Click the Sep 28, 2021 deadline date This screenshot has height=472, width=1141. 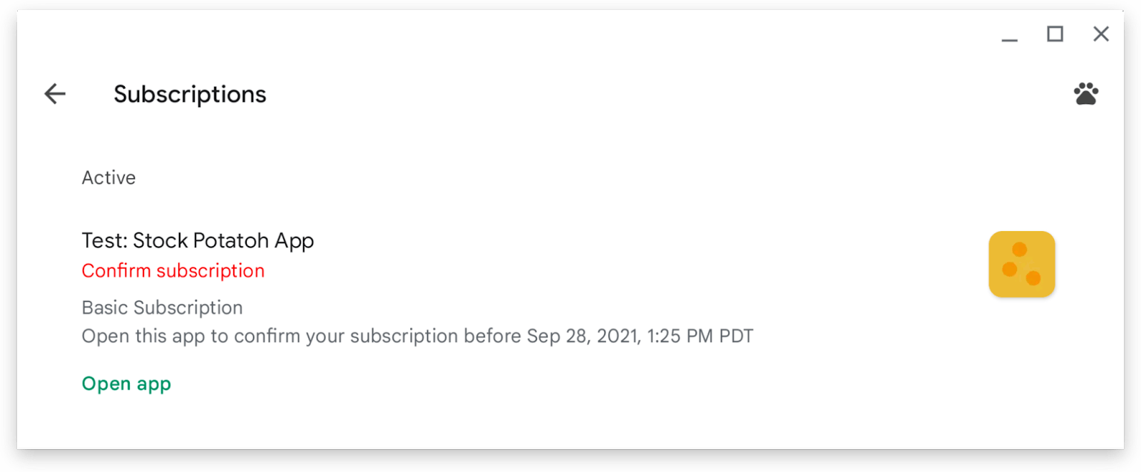tap(584, 336)
